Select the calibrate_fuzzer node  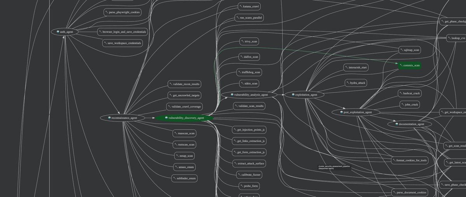click(249, 175)
